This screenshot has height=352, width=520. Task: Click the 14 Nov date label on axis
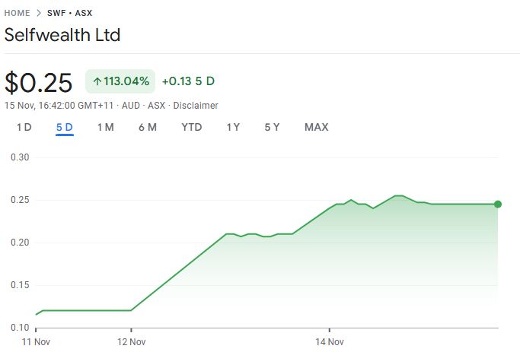pyautogui.click(x=330, y=343)
